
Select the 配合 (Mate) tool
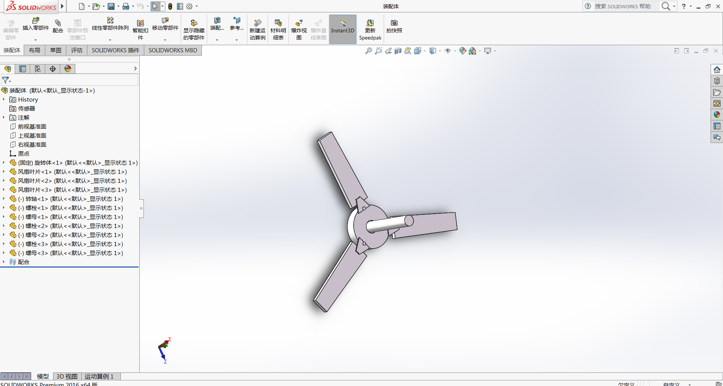pos(58,26)
